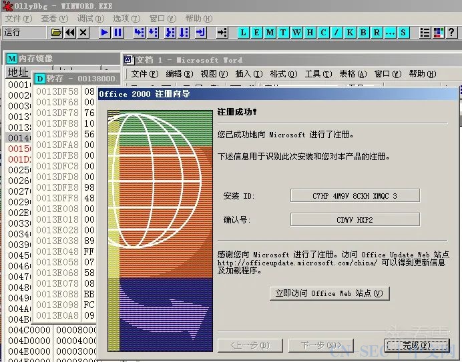Pause execution with the Pause icon

tap(118, 33)
